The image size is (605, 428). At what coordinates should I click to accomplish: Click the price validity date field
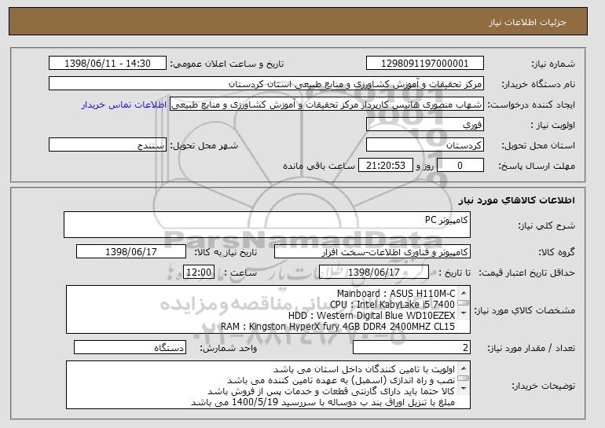point(374,273)
